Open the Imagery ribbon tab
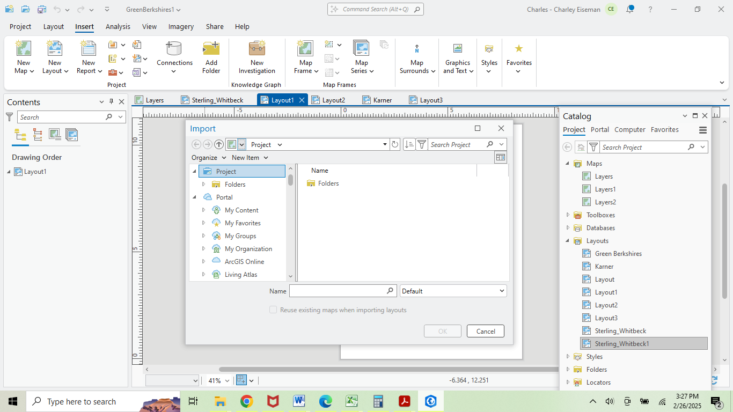Viewport: 733px width, 412px height. click(x=181, y=26)
